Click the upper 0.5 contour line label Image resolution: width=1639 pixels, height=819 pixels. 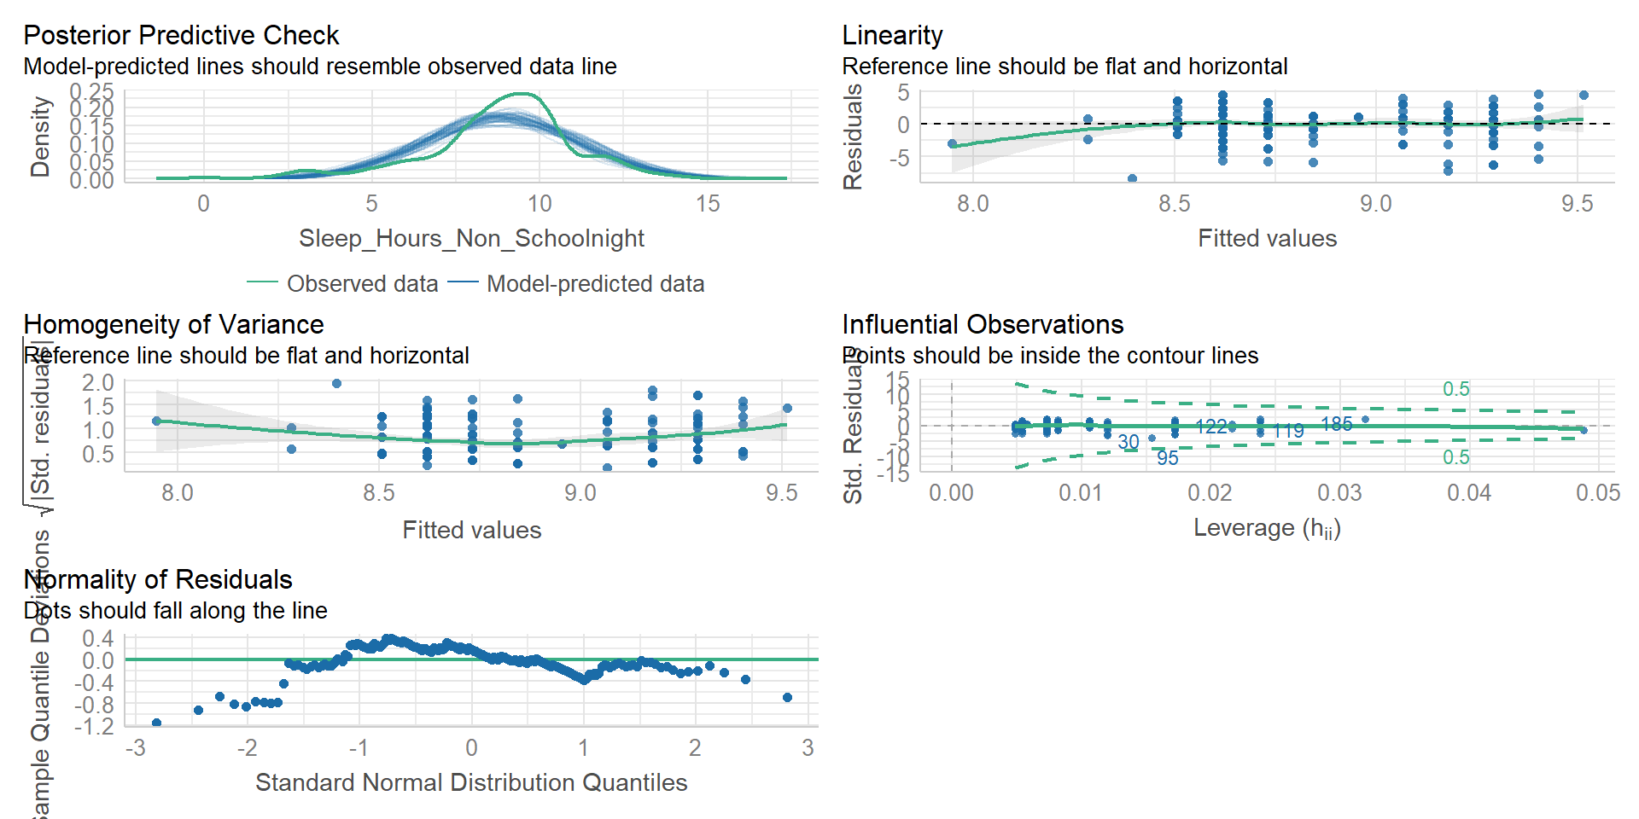[1455, 389]
